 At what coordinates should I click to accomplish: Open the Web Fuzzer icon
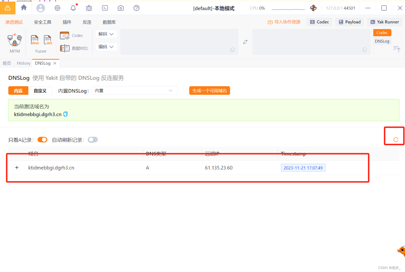35,40
